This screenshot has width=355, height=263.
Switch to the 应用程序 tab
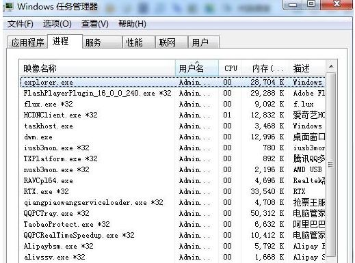pyautogui.click(x=27, y=42)
